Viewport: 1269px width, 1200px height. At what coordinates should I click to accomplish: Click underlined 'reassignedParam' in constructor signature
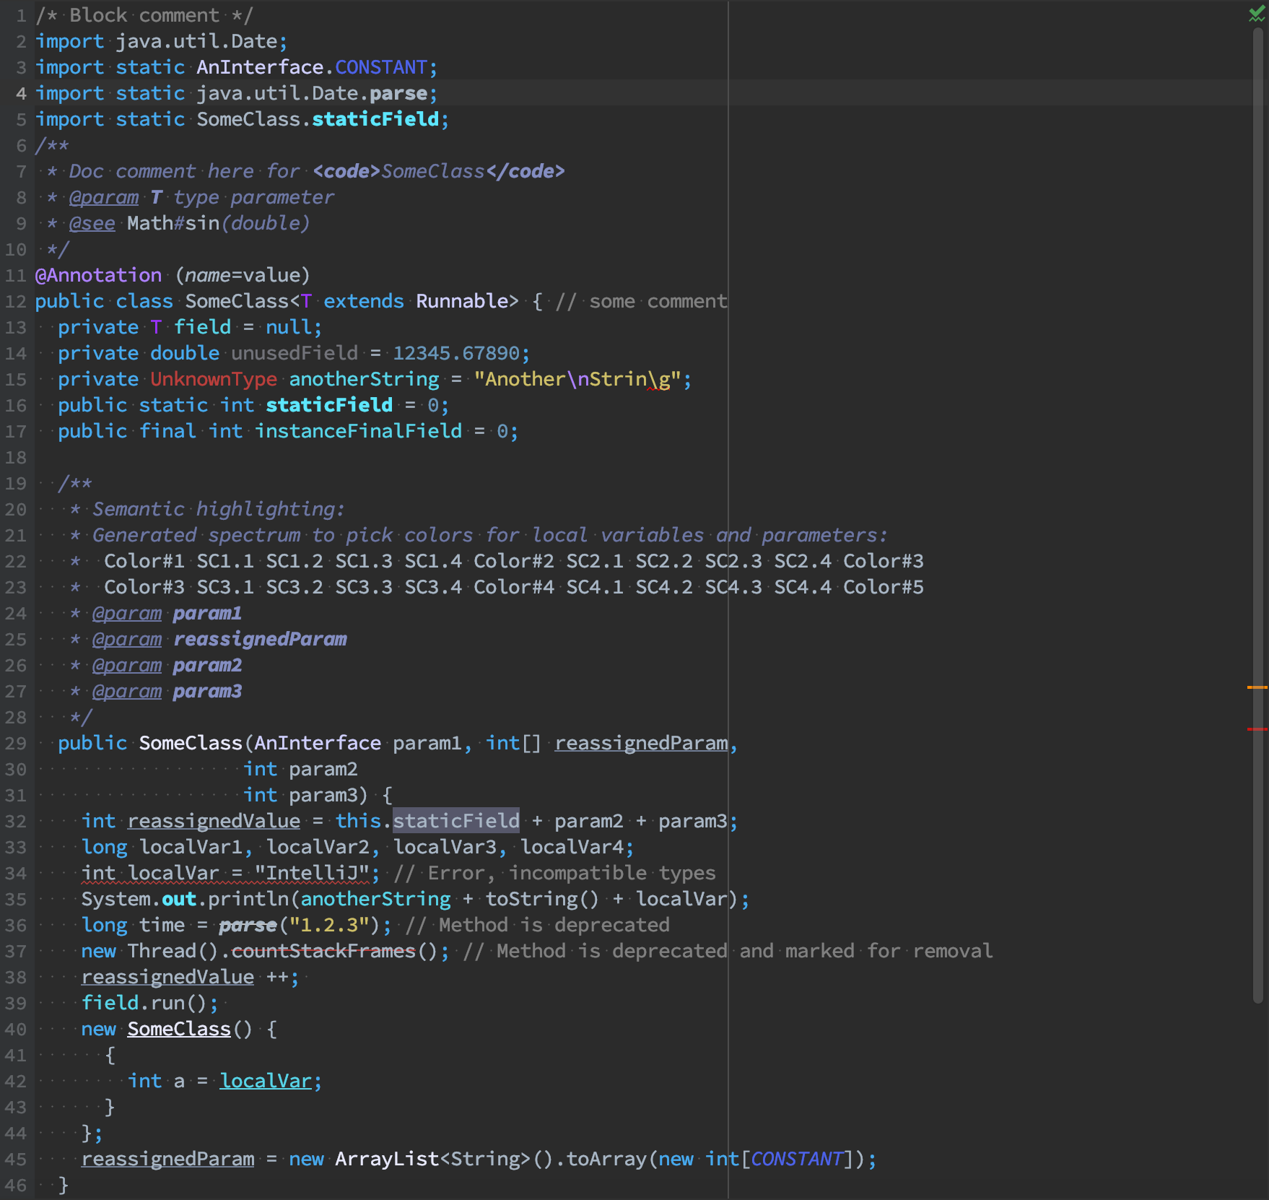(641, 744)
